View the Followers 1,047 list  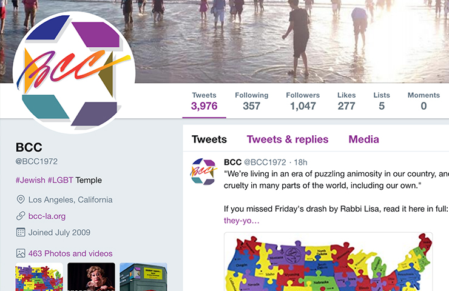pos(303,101)
